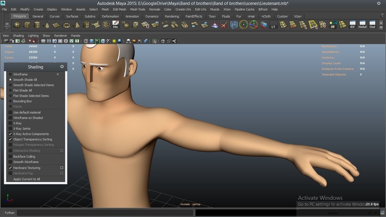Open the RV render view shelf icon

[x=352, y=25]
